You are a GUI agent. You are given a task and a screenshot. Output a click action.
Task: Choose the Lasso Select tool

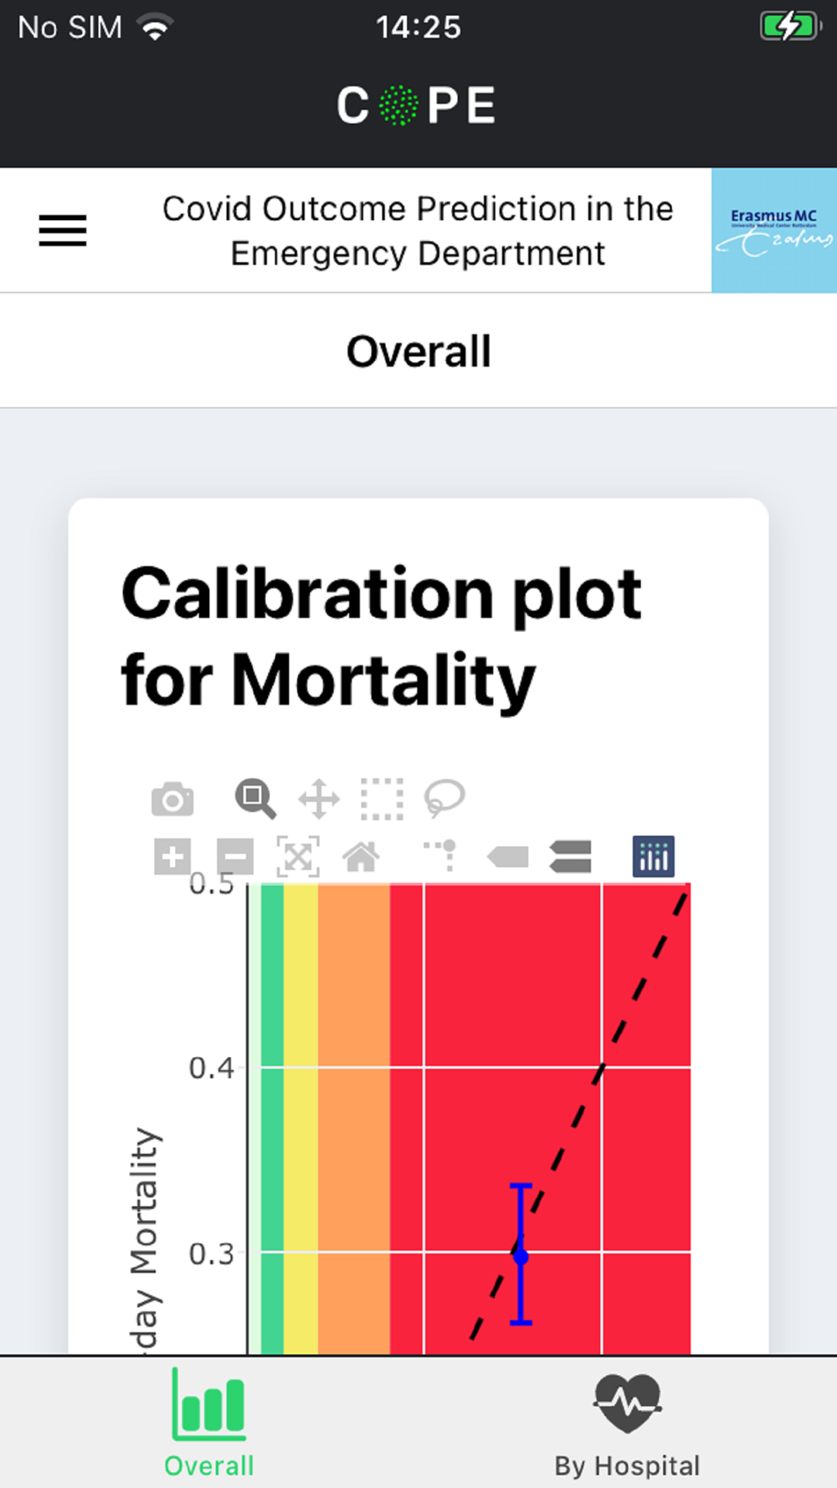click(444, 798)
